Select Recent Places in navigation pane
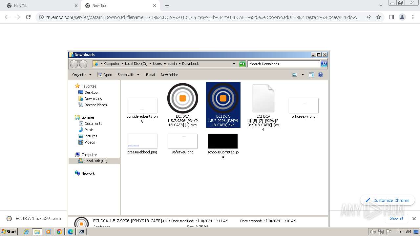The height and width of the screenshot is (236, 420). coord(93,105)
